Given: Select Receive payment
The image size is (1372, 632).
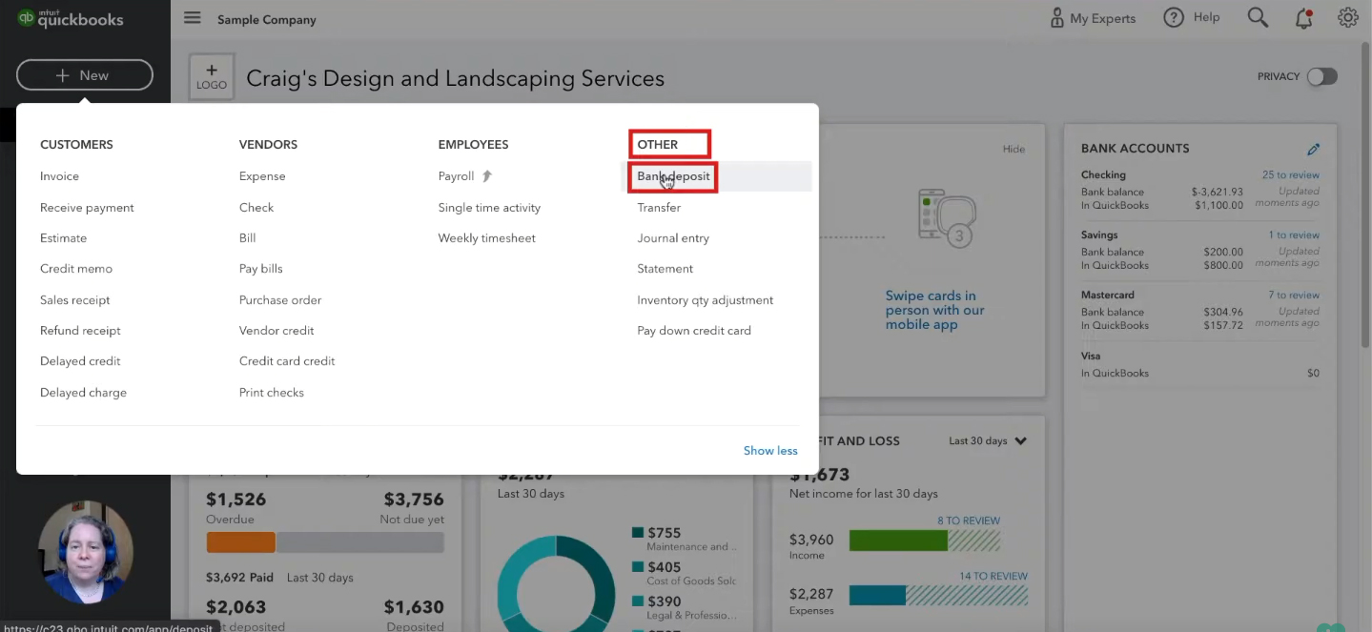Looking at the screenshot, I should tap(87, 208).
